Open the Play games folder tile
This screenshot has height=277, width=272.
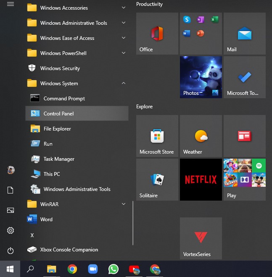click(245, 180)
